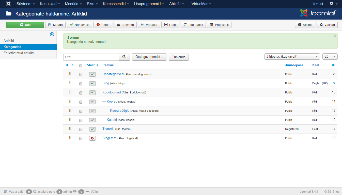Click the Peida toolbar button

click(x=103, y=25)
